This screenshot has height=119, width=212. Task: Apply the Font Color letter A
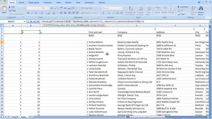point(54,13)
